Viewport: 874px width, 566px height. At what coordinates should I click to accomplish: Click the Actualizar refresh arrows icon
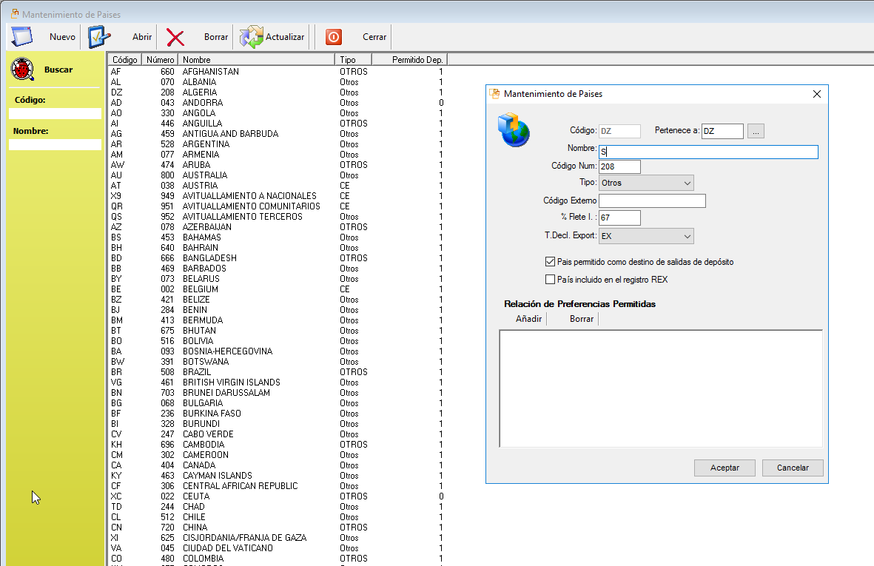252,37
